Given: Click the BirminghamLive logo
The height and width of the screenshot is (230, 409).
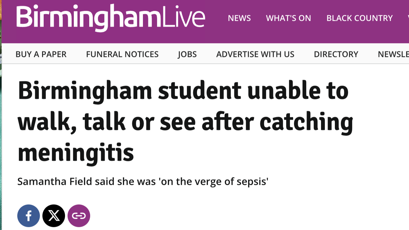Looking at the screenshot, I should point(111,18).
